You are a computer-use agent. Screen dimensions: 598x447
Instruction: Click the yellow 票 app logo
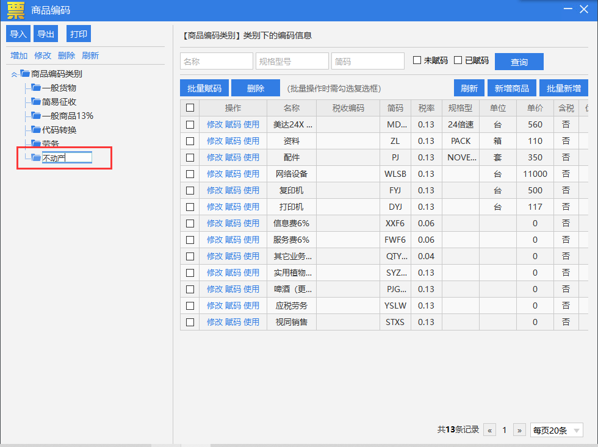tap(16, 10)
